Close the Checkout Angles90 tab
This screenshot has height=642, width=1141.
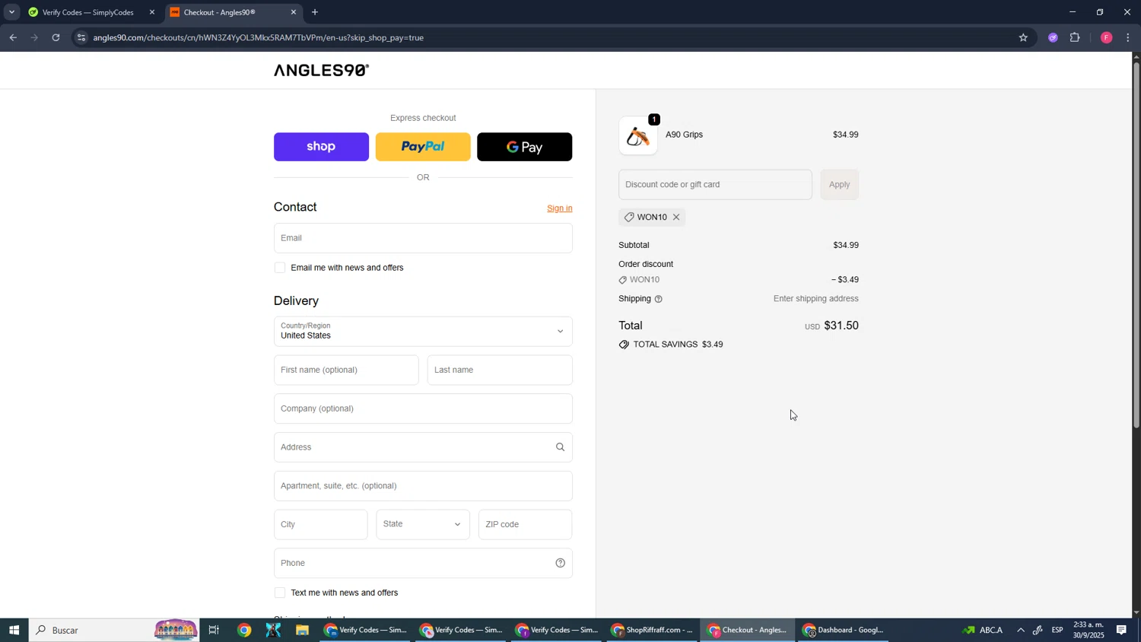click(294, 12)
